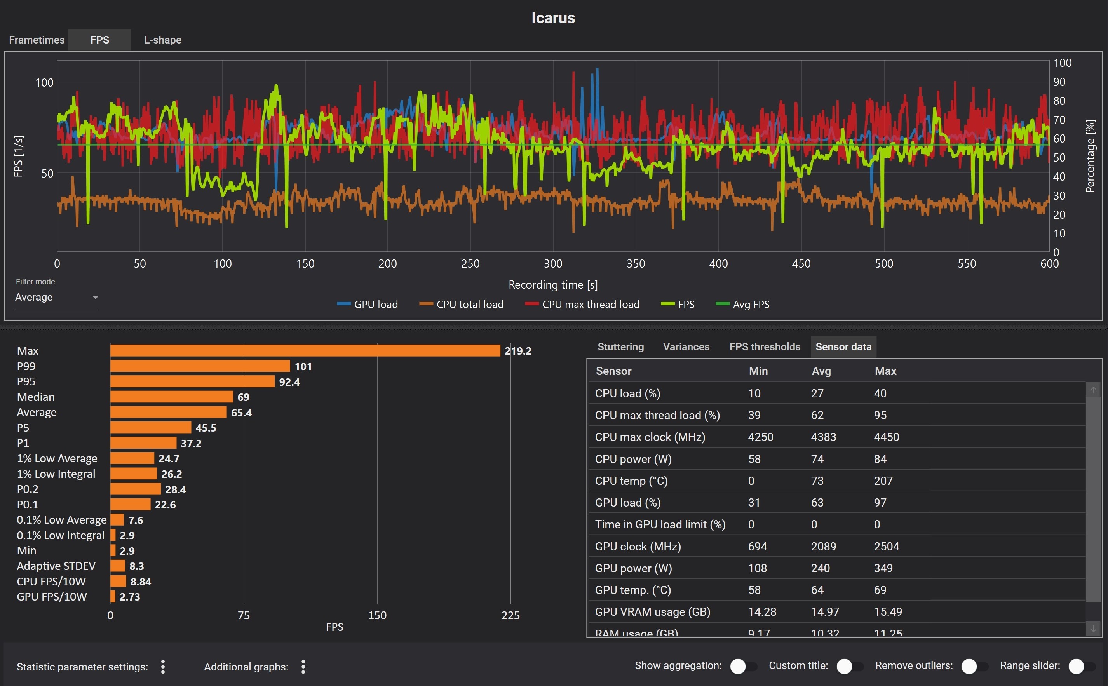
Task: Switch to the Frametimes tab
Action: (x=37, y=40)
